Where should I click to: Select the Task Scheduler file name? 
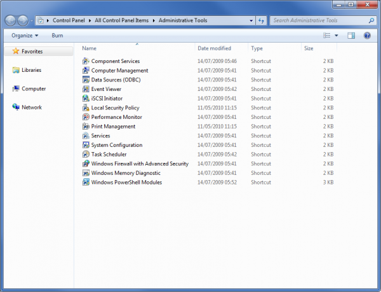[x=109, y=155]
